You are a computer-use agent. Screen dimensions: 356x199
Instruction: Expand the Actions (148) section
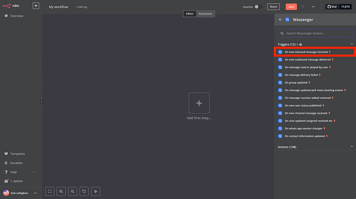(352, 146)
